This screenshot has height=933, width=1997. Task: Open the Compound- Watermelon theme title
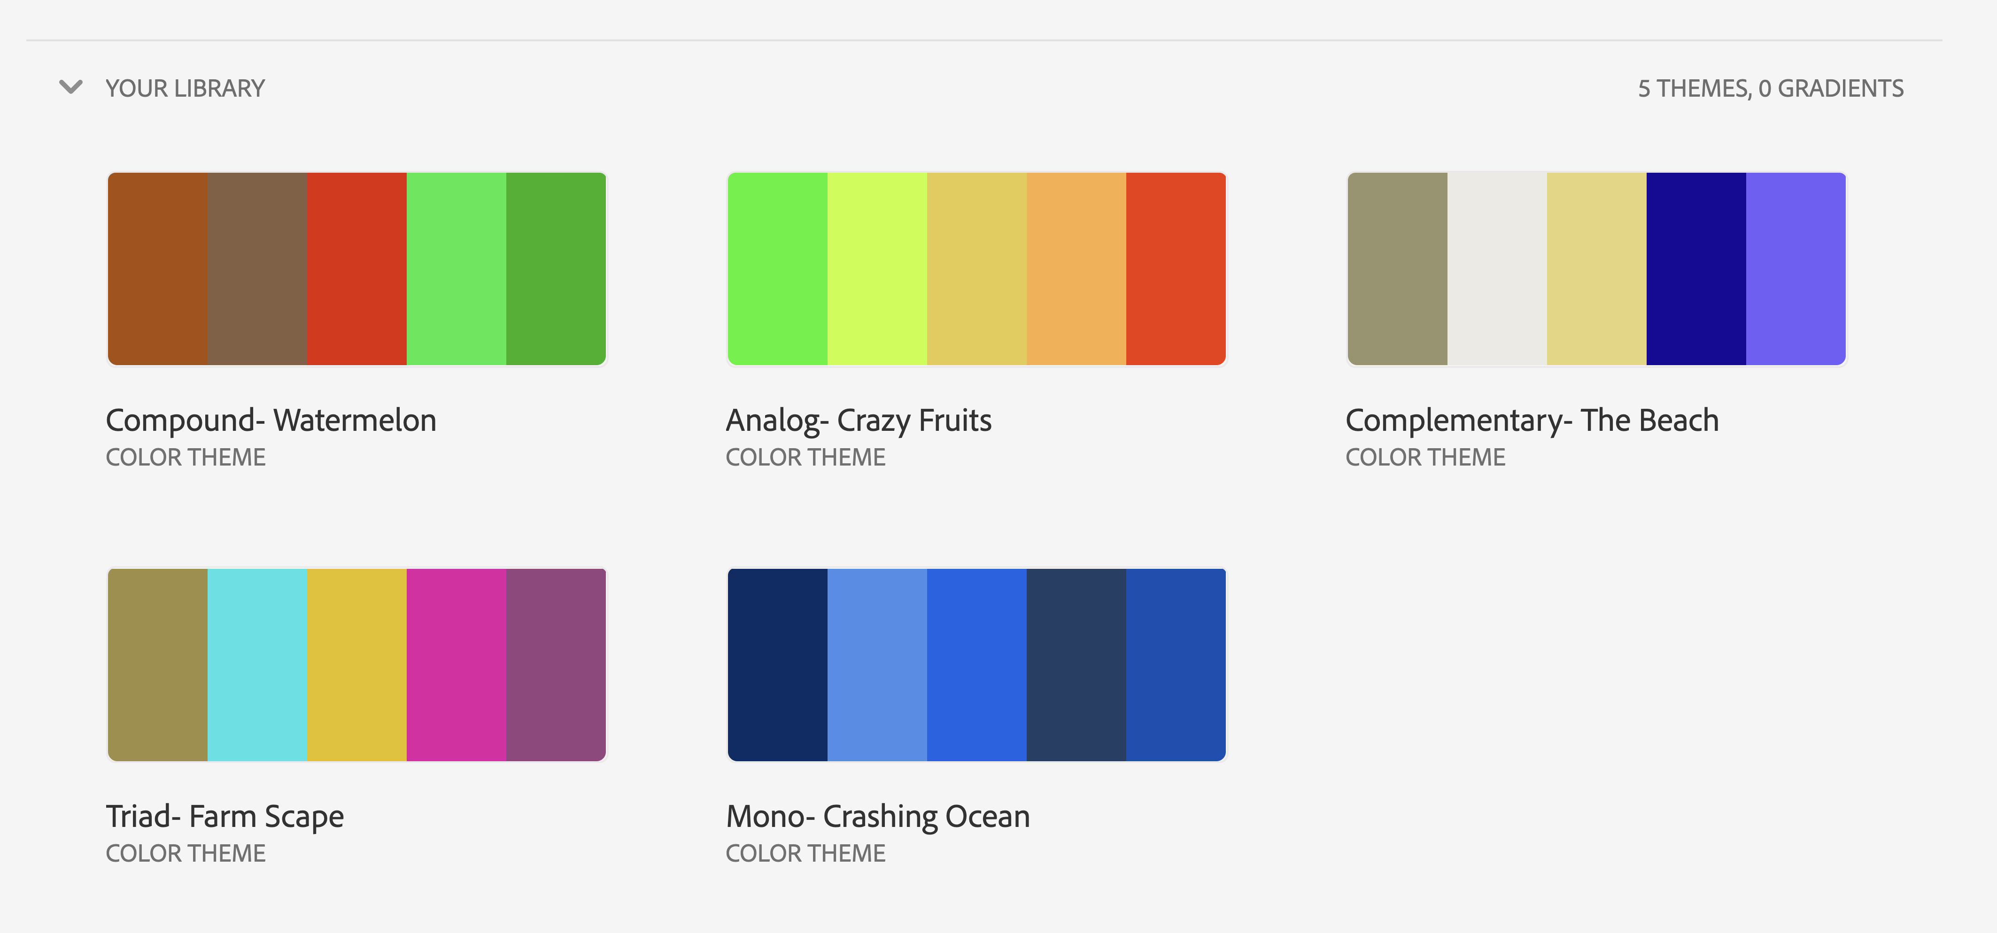271,421
